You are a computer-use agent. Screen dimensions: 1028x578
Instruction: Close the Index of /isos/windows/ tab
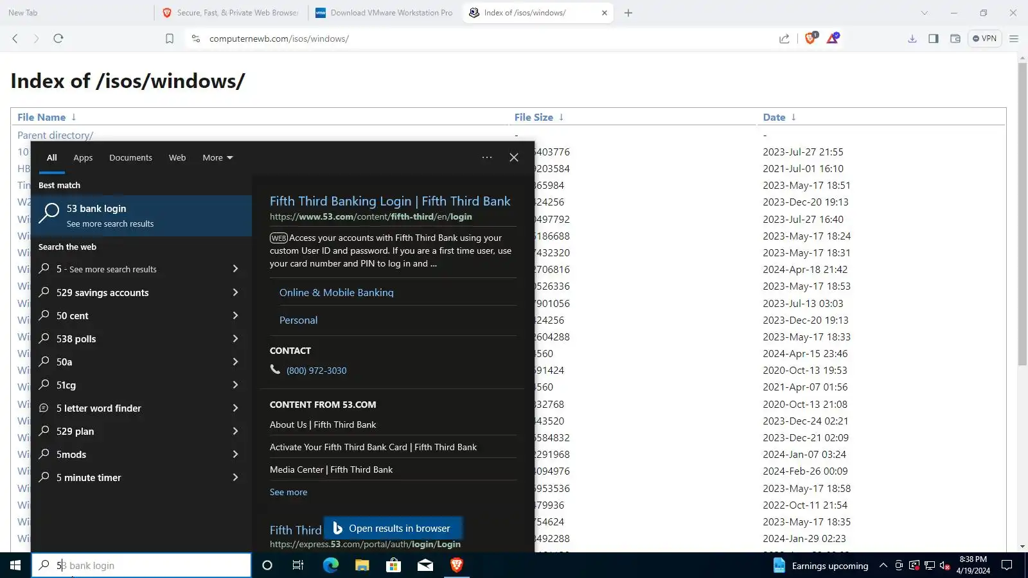tap(605, 13)
